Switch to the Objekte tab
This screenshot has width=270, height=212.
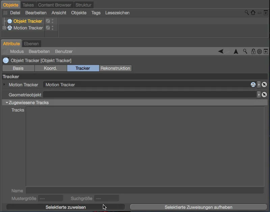[x=11, y=5]
